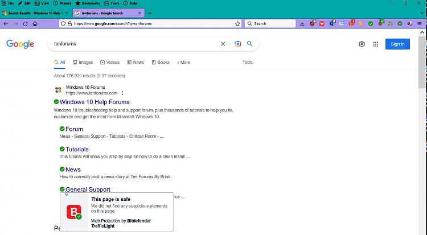Open the Edit menu
The height and width of the screenshot is (235, 427).
pyautogui.click(x=24, y=3)
